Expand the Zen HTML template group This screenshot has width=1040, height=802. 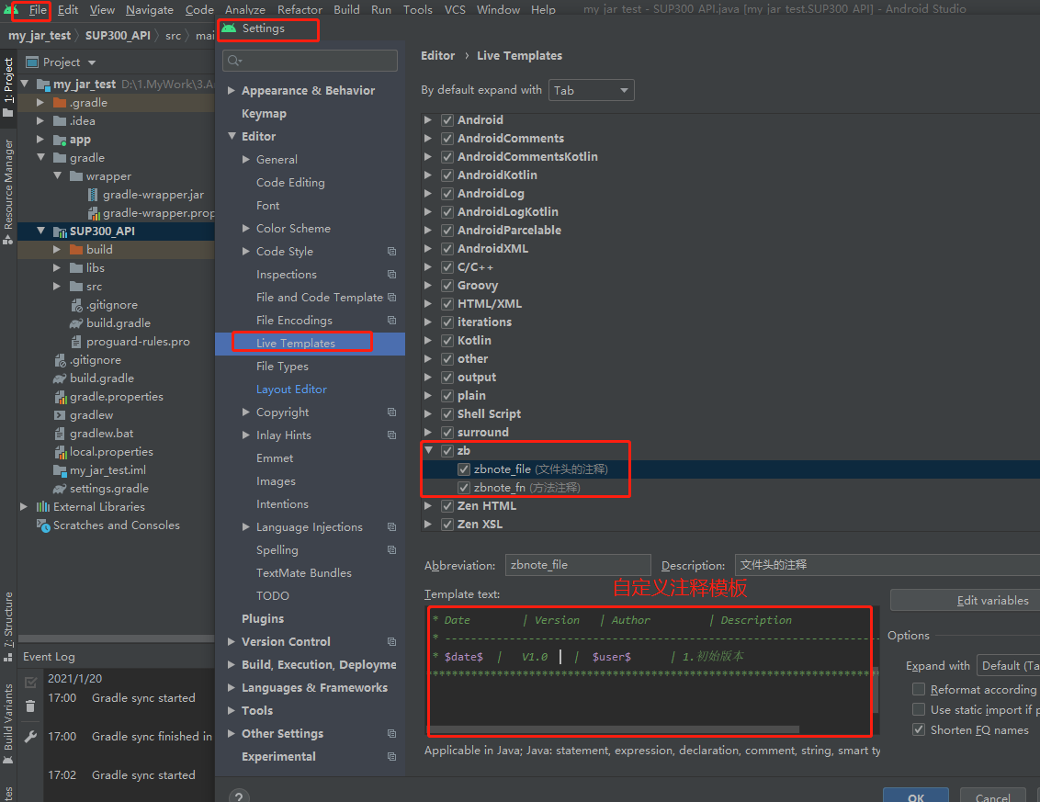tap(428, 505)
